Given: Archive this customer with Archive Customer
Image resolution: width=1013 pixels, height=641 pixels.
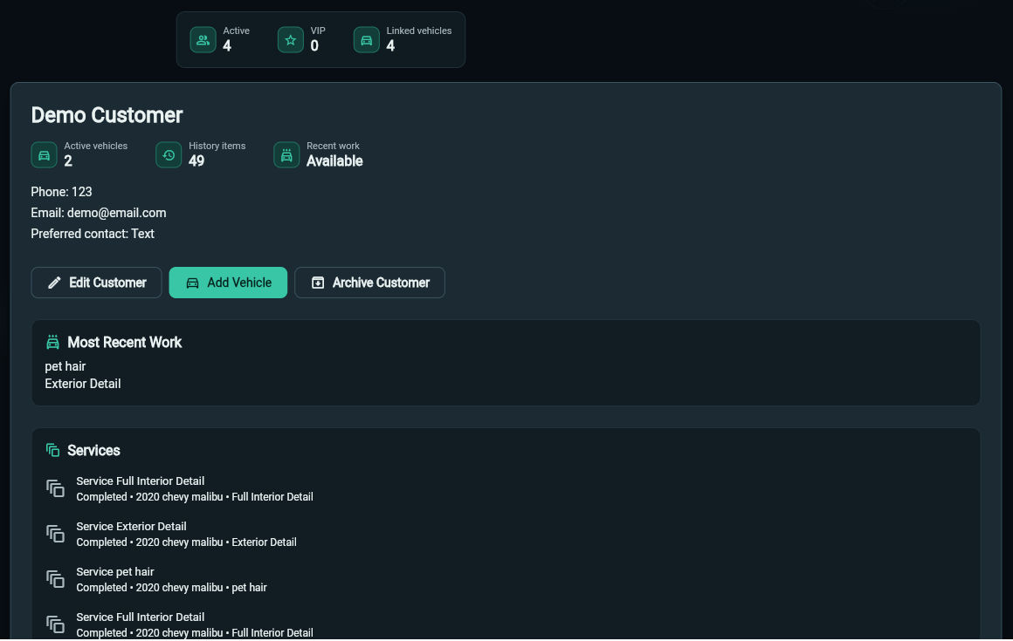Looking at the screenshot, I should [369, 283].
